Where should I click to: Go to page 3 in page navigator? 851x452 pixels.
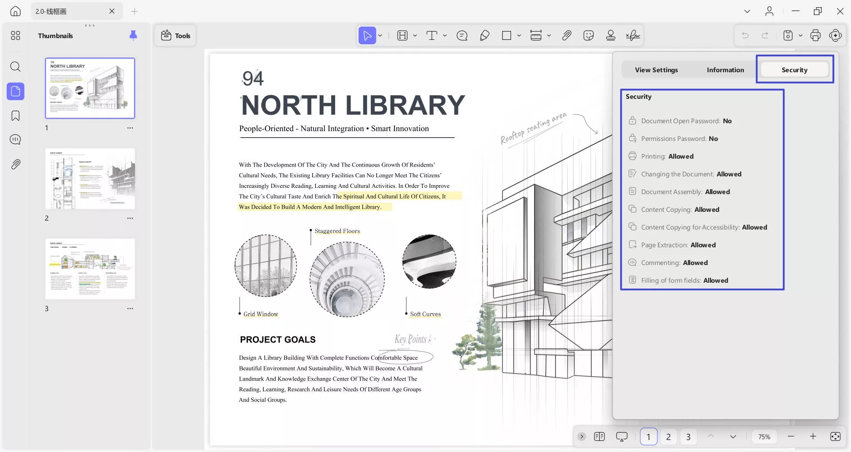click(x=688, y=437)
